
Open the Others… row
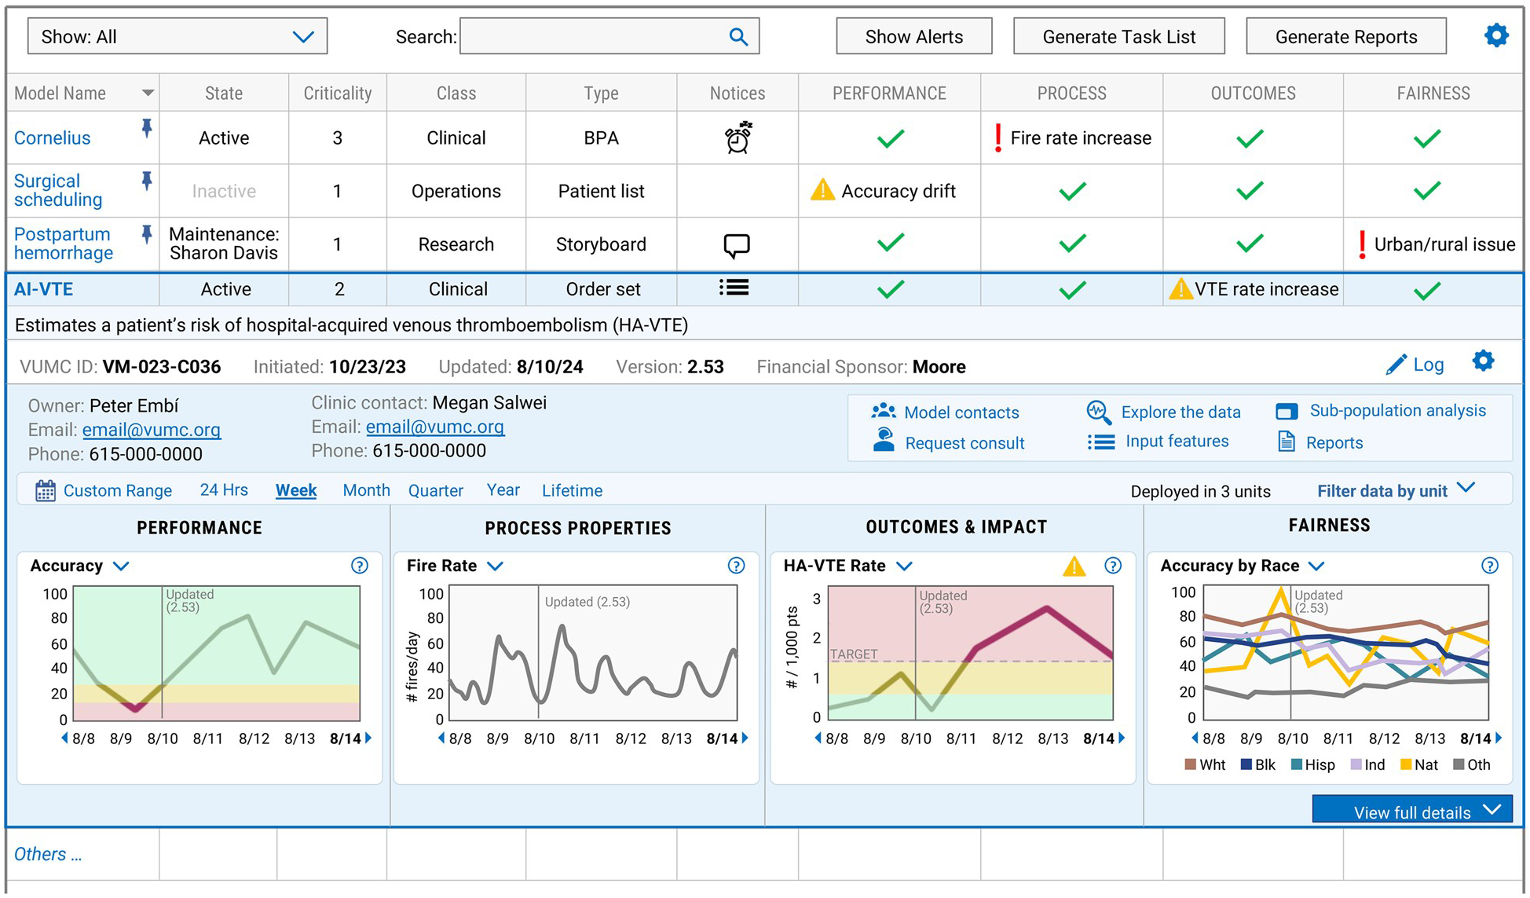48,854
